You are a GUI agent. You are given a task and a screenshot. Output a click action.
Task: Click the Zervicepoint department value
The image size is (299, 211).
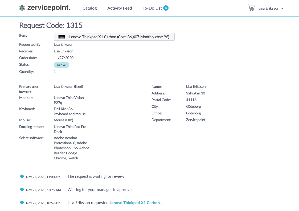196,120
